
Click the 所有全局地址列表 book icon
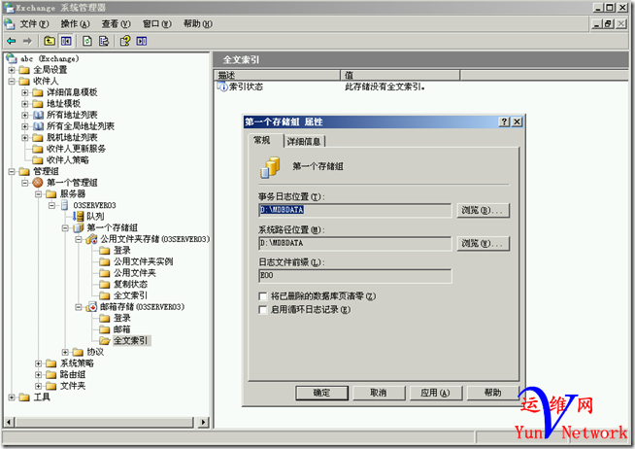tap(38, 126)
